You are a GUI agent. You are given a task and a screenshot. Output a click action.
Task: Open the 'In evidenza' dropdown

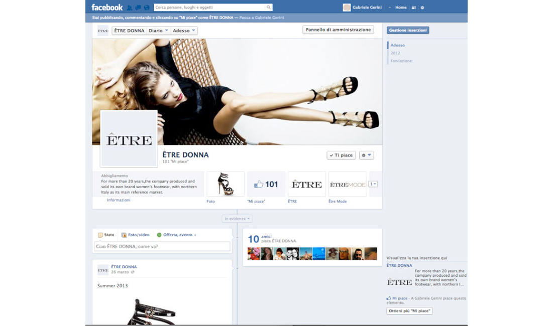(237, 219)
